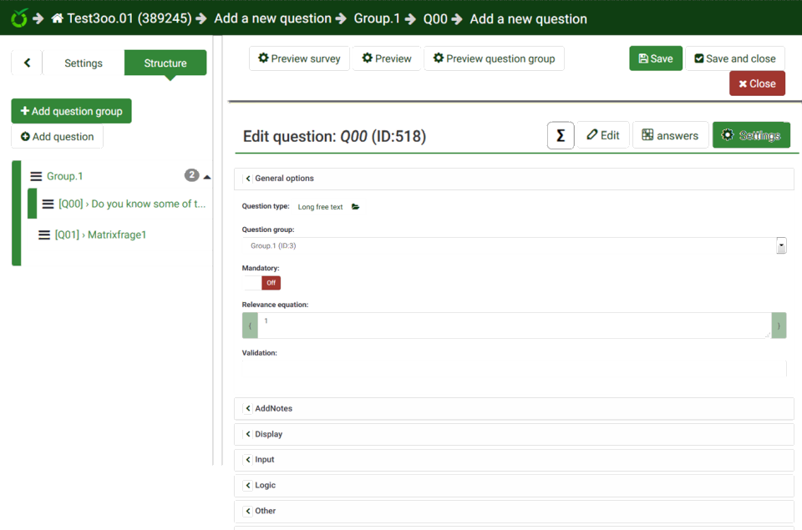Viewport: 802px width, 530px height.
Task: Open Group.1 breadcrumb link
Action: click(x=377, y=18)
